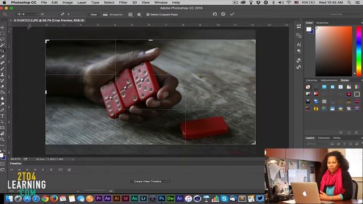Open the Image menu
The image size is (363, 204).
tap(67, 2)
